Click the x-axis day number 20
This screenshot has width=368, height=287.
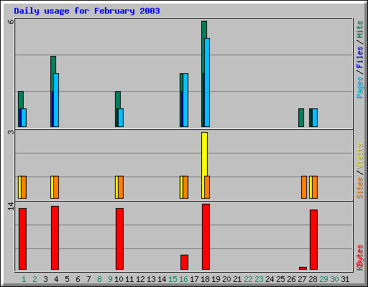(226, 279)
